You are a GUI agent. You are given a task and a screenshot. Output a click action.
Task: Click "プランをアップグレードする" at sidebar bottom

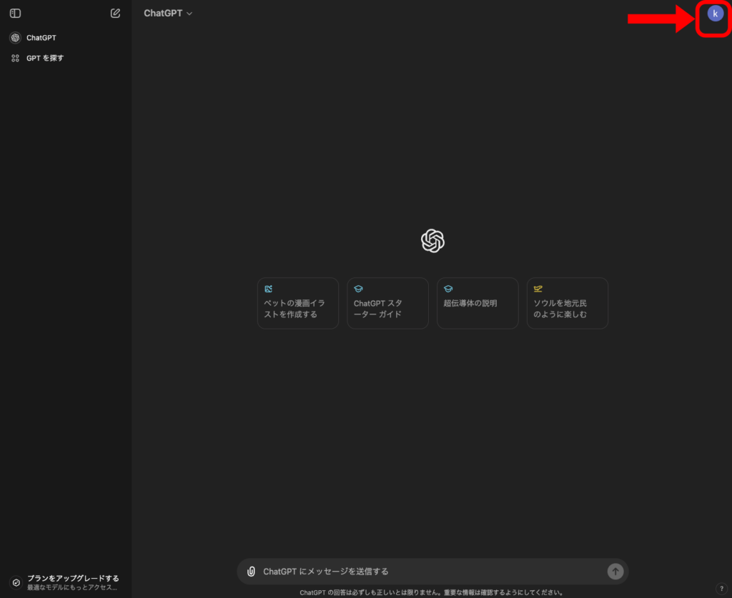click(x=73, y=578)
